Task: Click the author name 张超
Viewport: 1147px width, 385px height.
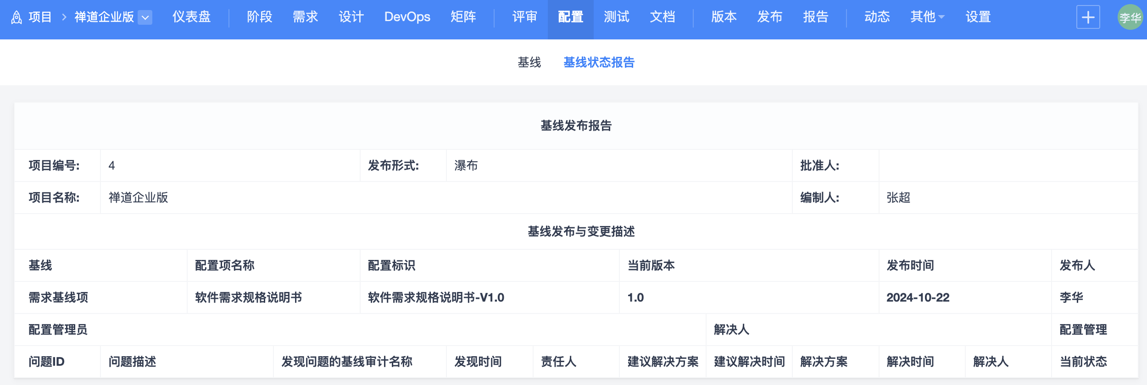Action: [x=898, y=198]
